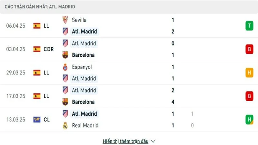Image resolution: width=258 pixels, height=145 pixels.
Task: Select the Các trận gần nhất: Atl. Madrid header
Action: 40,7
